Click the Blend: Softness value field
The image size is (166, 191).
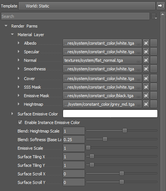point(74,140)
